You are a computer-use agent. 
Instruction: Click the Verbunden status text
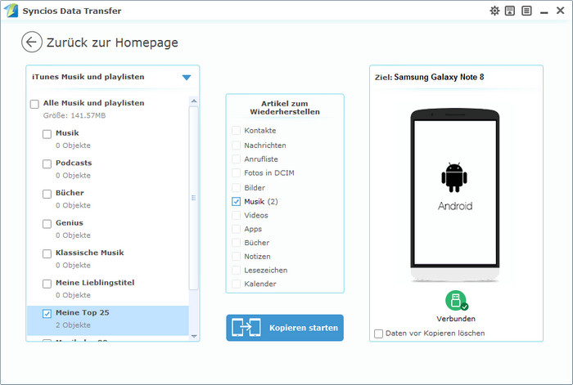(x=456, y=319)
